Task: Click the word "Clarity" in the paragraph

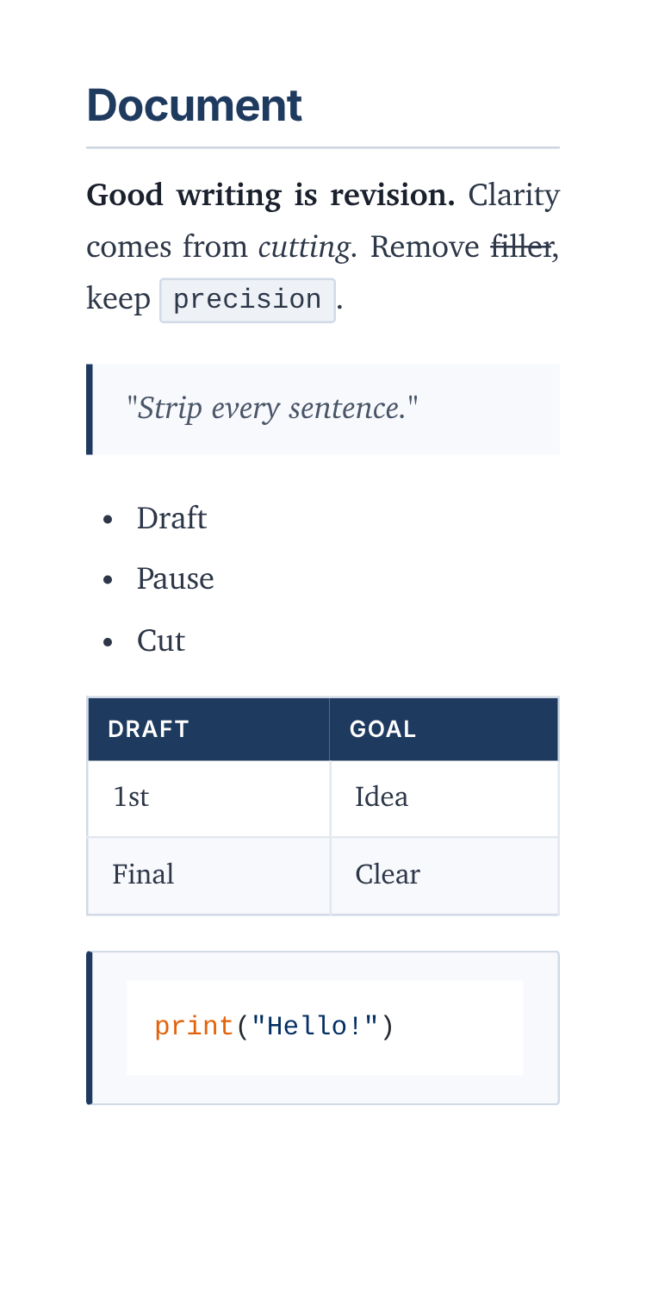Action: point(514,196)
